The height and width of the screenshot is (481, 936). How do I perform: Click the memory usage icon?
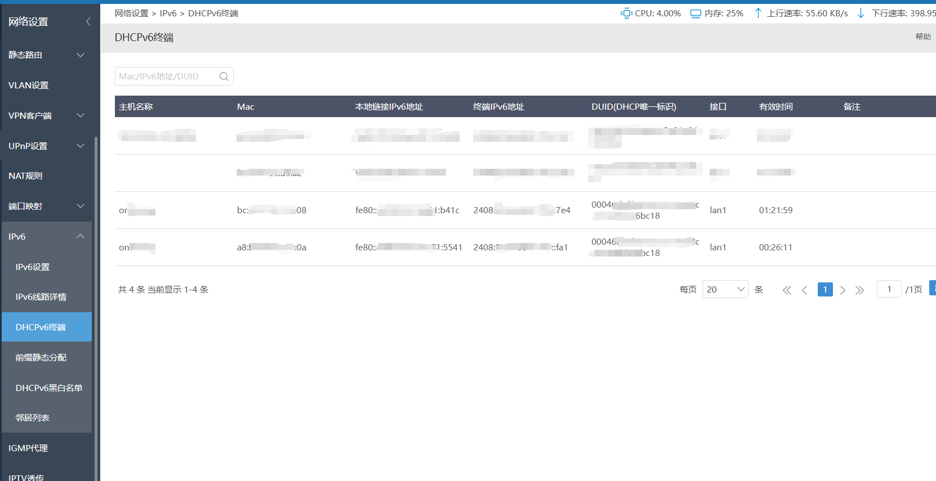(x=696, y=14)
